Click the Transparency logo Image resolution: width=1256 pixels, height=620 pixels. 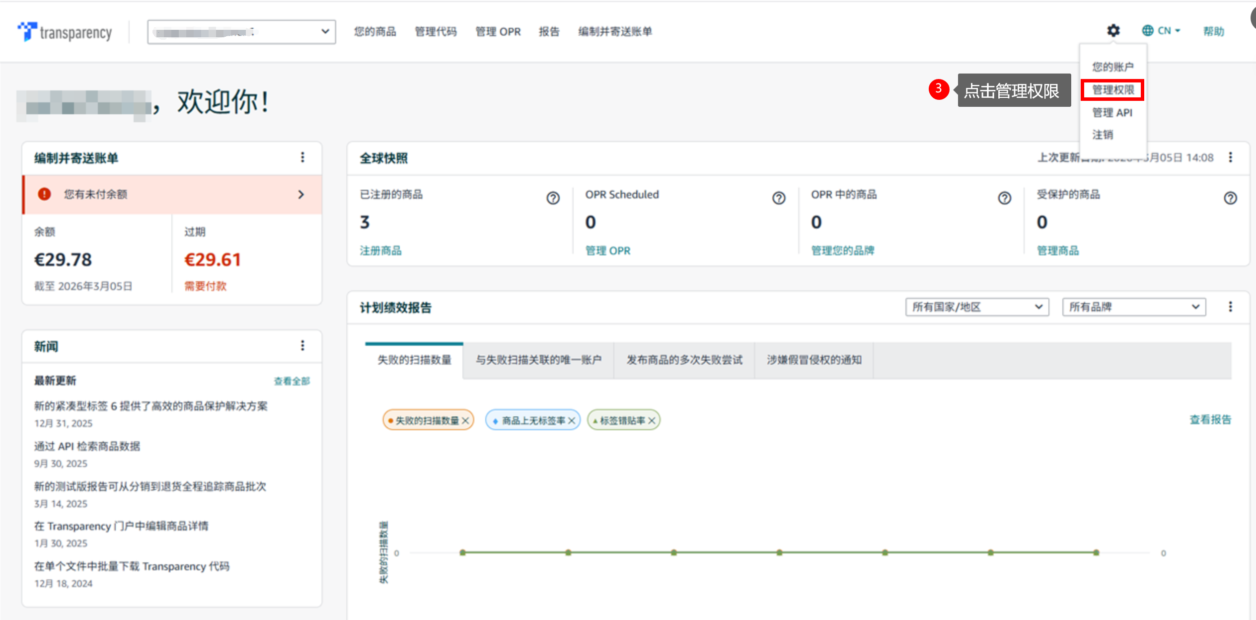pos(65,32)
